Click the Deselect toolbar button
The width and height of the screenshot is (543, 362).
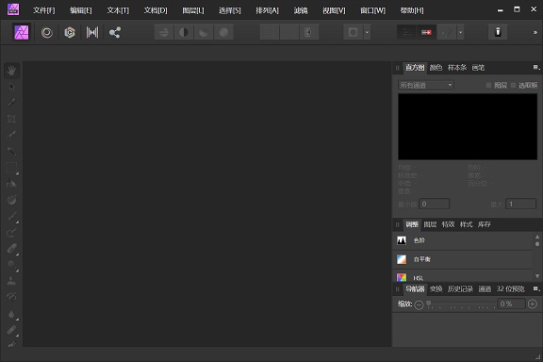point(289,33)
